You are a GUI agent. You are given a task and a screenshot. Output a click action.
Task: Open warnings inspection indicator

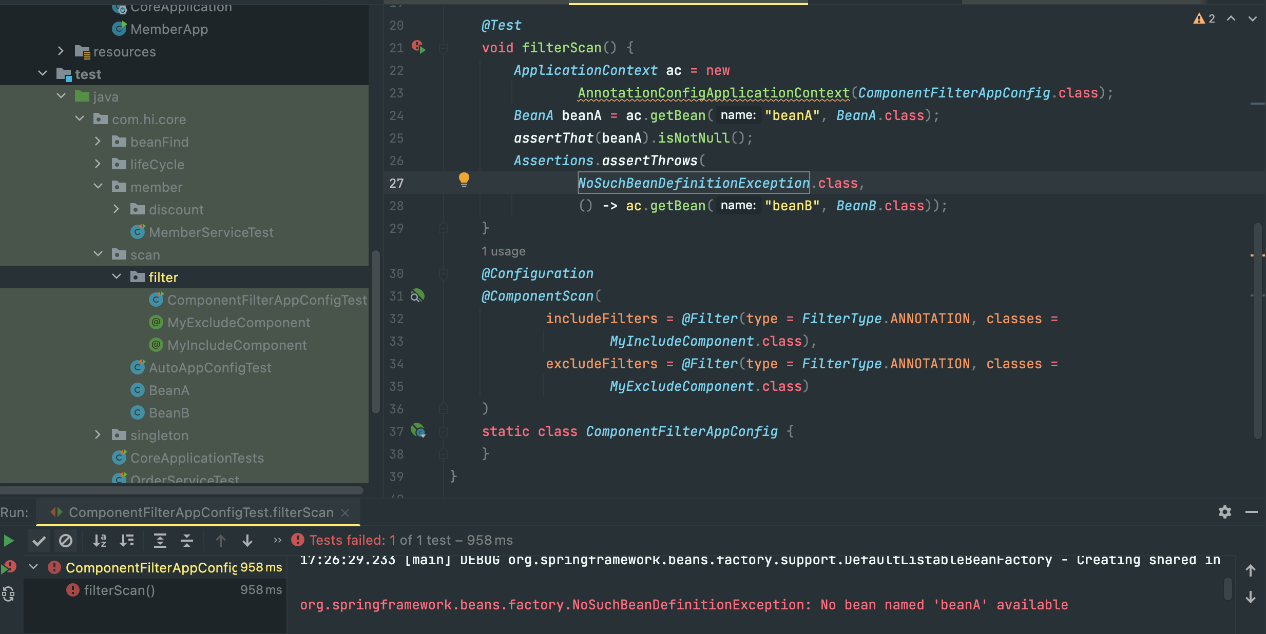(1204, 18)
